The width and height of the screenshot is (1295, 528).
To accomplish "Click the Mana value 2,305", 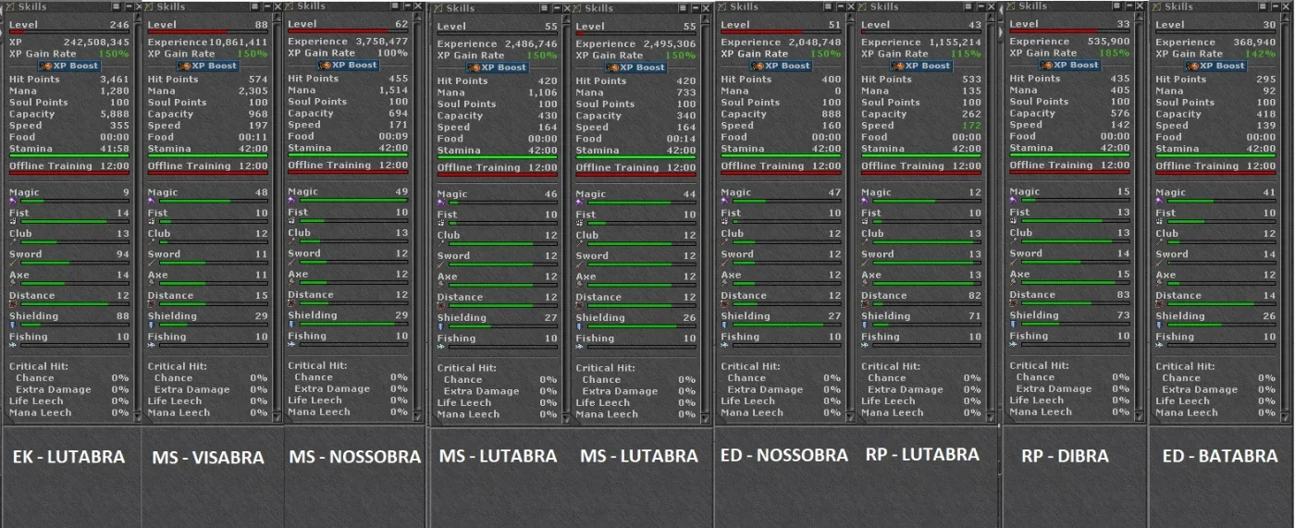I will [x=254, y=91].
